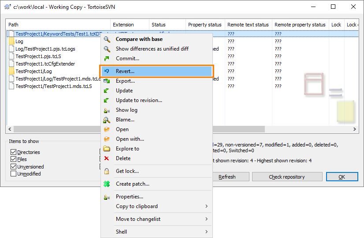This screenshot has width=364, height=238.
Task: Select the Update menu entry
Action: [157, 91]
